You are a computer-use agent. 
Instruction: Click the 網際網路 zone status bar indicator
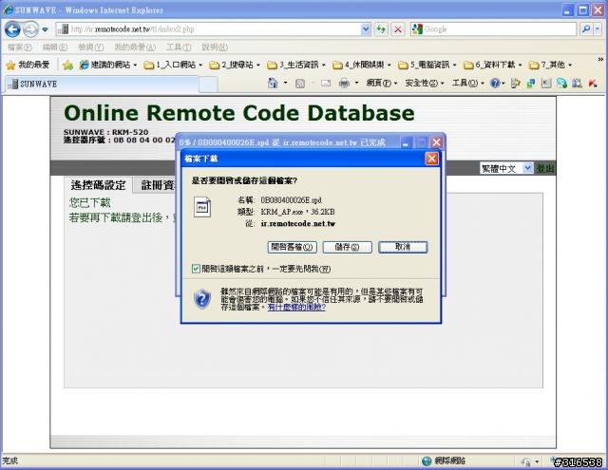pyautogui.click(x=444, y=461)
